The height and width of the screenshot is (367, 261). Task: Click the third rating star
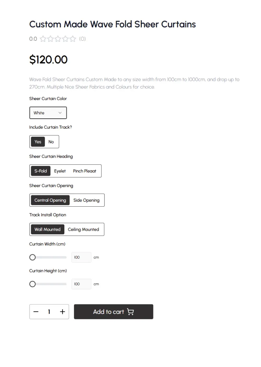58,39
